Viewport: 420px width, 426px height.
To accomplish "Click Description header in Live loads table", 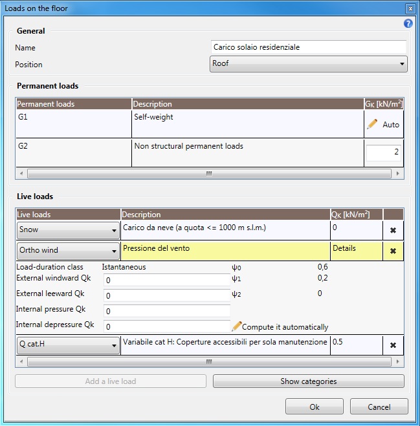I will 225,215.
